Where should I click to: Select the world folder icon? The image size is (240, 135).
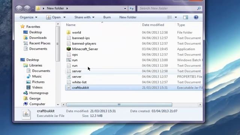point(69,32)
